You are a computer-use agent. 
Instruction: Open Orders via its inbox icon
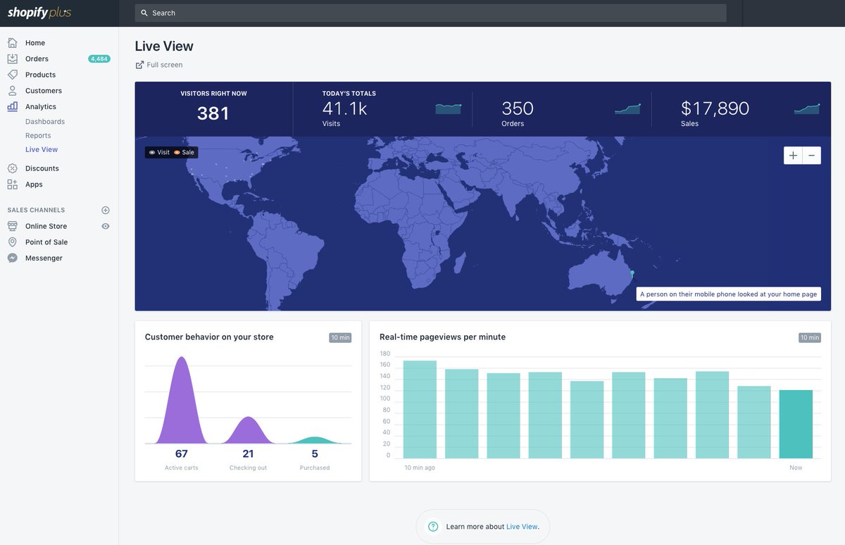pos(12,59)
